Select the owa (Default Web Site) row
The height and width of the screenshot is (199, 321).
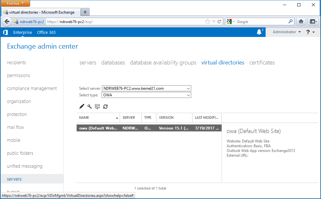pyautogui.click(x=149, y=128)
